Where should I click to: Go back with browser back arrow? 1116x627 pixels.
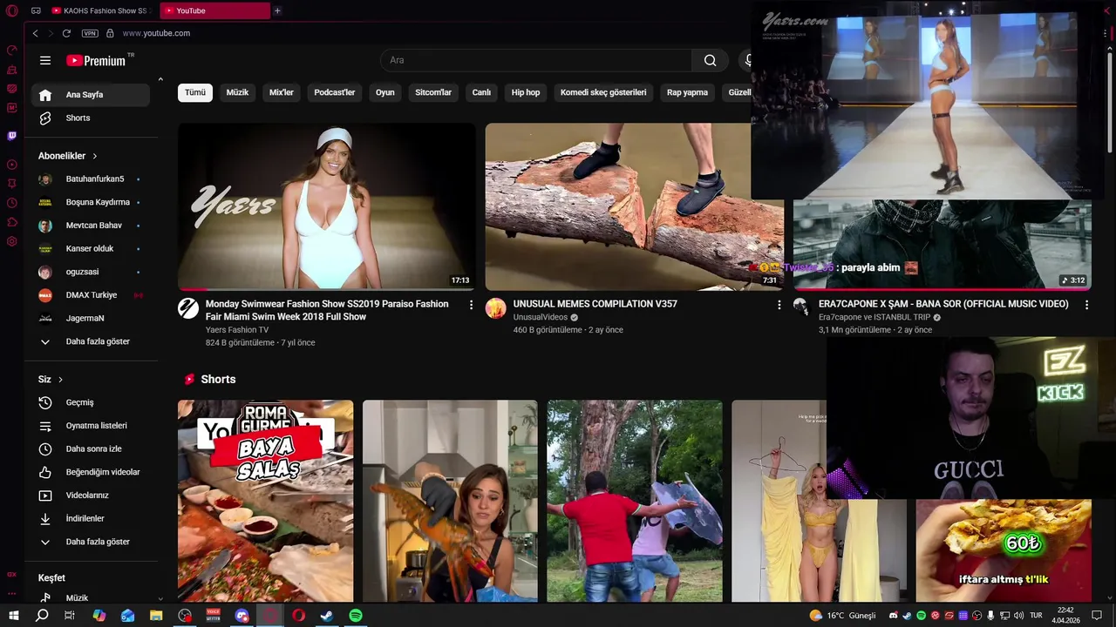click(x=35, y=33)
